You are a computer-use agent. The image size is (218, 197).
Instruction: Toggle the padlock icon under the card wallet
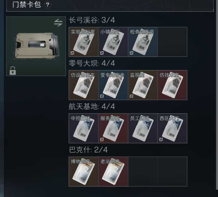(13, 71)
